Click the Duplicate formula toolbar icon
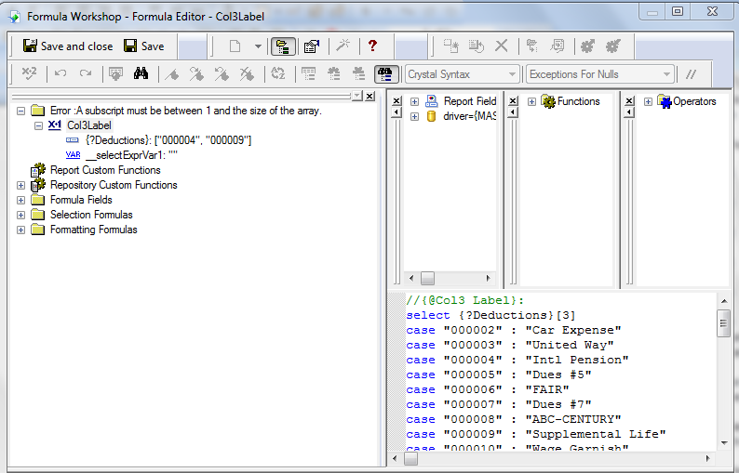Image resolution: width=739 pixels, height=473 pixels. point(476,46)
